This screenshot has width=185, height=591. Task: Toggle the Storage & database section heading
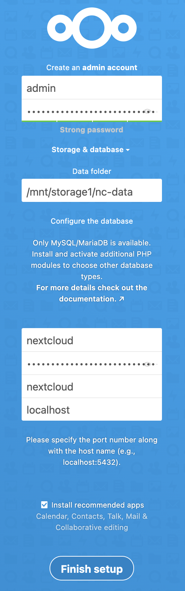(91, 150)
